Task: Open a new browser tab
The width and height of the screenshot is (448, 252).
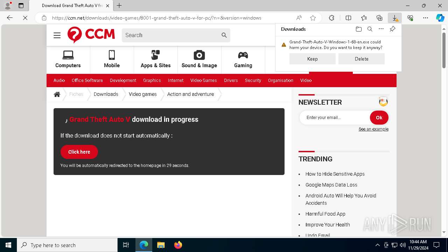Action: [119, 6]
